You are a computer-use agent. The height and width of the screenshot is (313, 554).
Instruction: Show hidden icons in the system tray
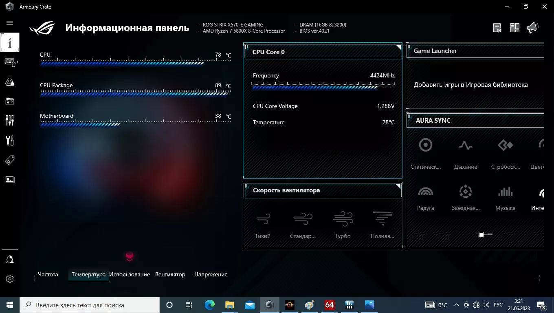[456, 305]
